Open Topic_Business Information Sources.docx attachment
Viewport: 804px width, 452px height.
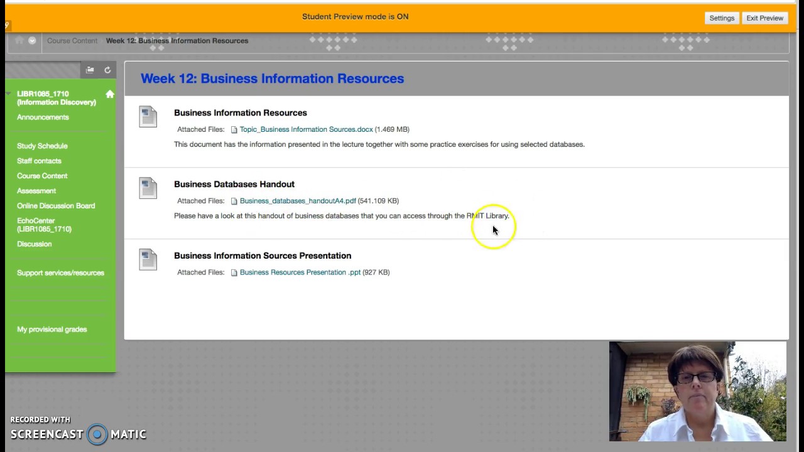tap(306, 129)
